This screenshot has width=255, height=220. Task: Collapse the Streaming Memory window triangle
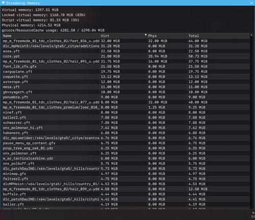[3, 3]
